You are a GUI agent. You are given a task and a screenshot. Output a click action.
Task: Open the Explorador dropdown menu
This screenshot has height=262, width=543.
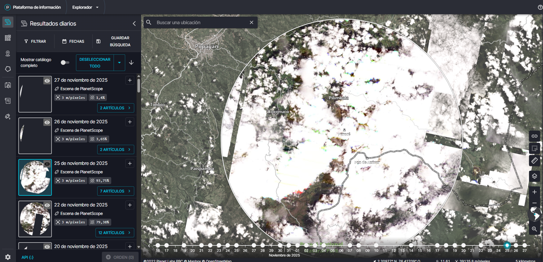point(85,7)
